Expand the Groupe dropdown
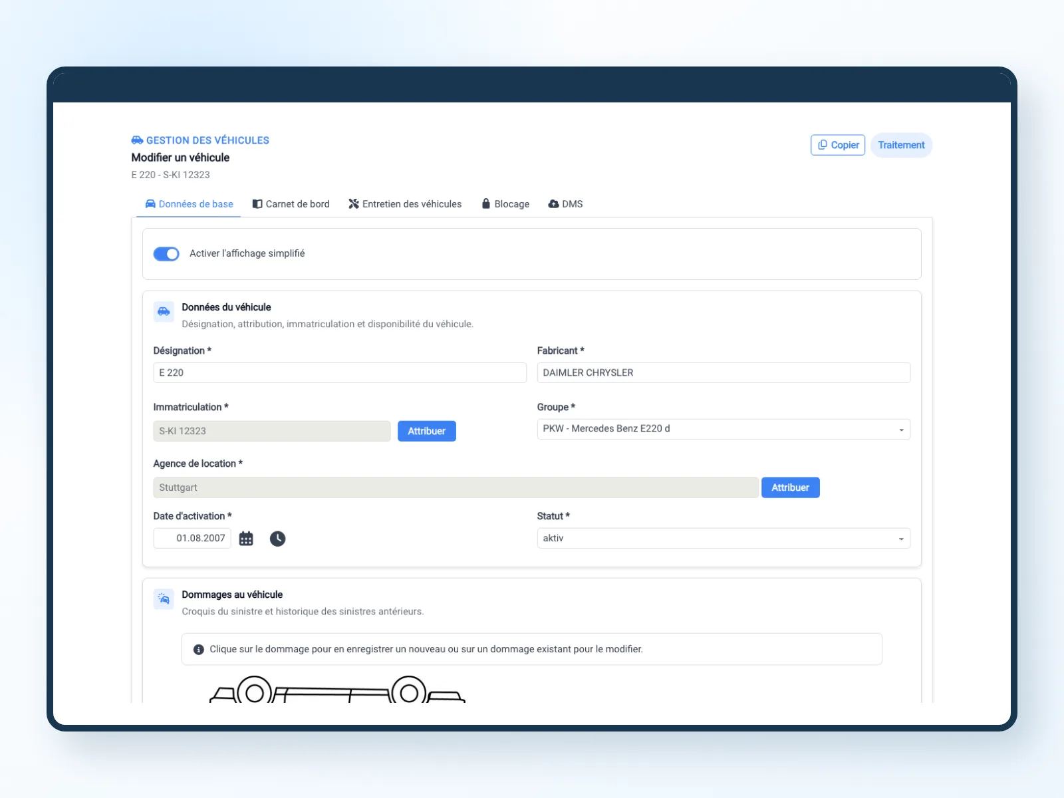This screenshot has width=1064, height=798. tap(724, 429)
